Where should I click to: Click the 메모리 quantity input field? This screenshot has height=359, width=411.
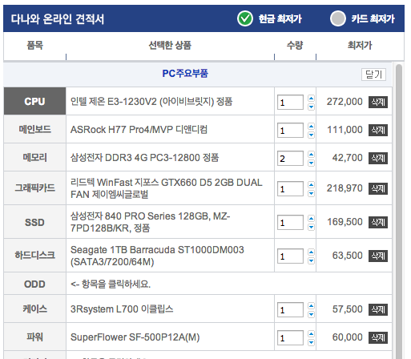290,158
